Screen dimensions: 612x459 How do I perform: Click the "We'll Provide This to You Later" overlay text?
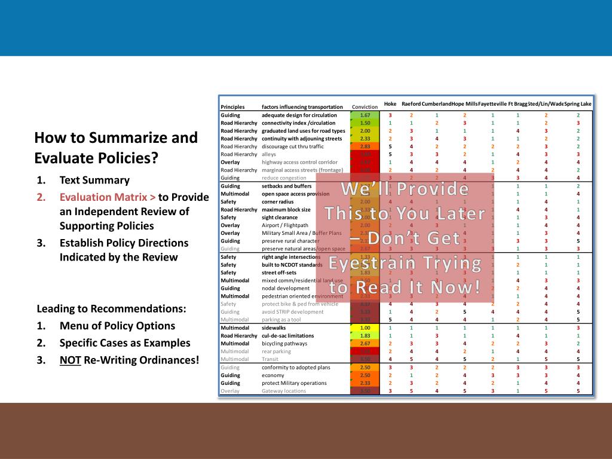coord(405,201)
